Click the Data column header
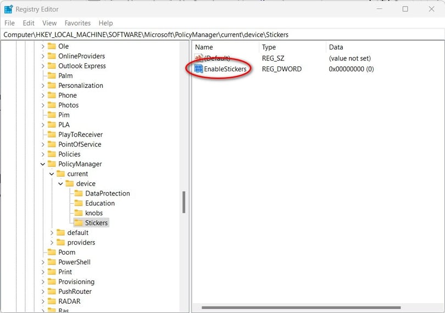The image size is (445, 313). point(336,47)
